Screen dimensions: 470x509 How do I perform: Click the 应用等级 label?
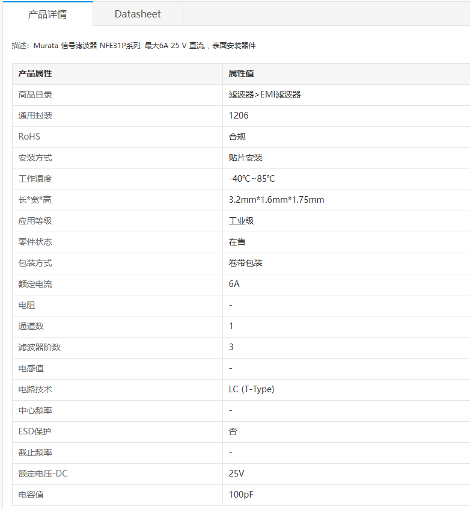tap(35, 221)
